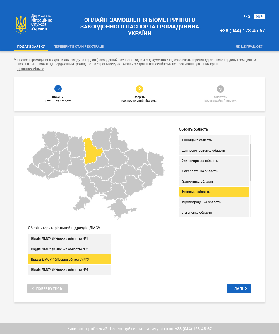Open ПЕРЕВІРИТИ СТАН РЕЄСТРАЦІЇ tab

(x=79, y=47)
